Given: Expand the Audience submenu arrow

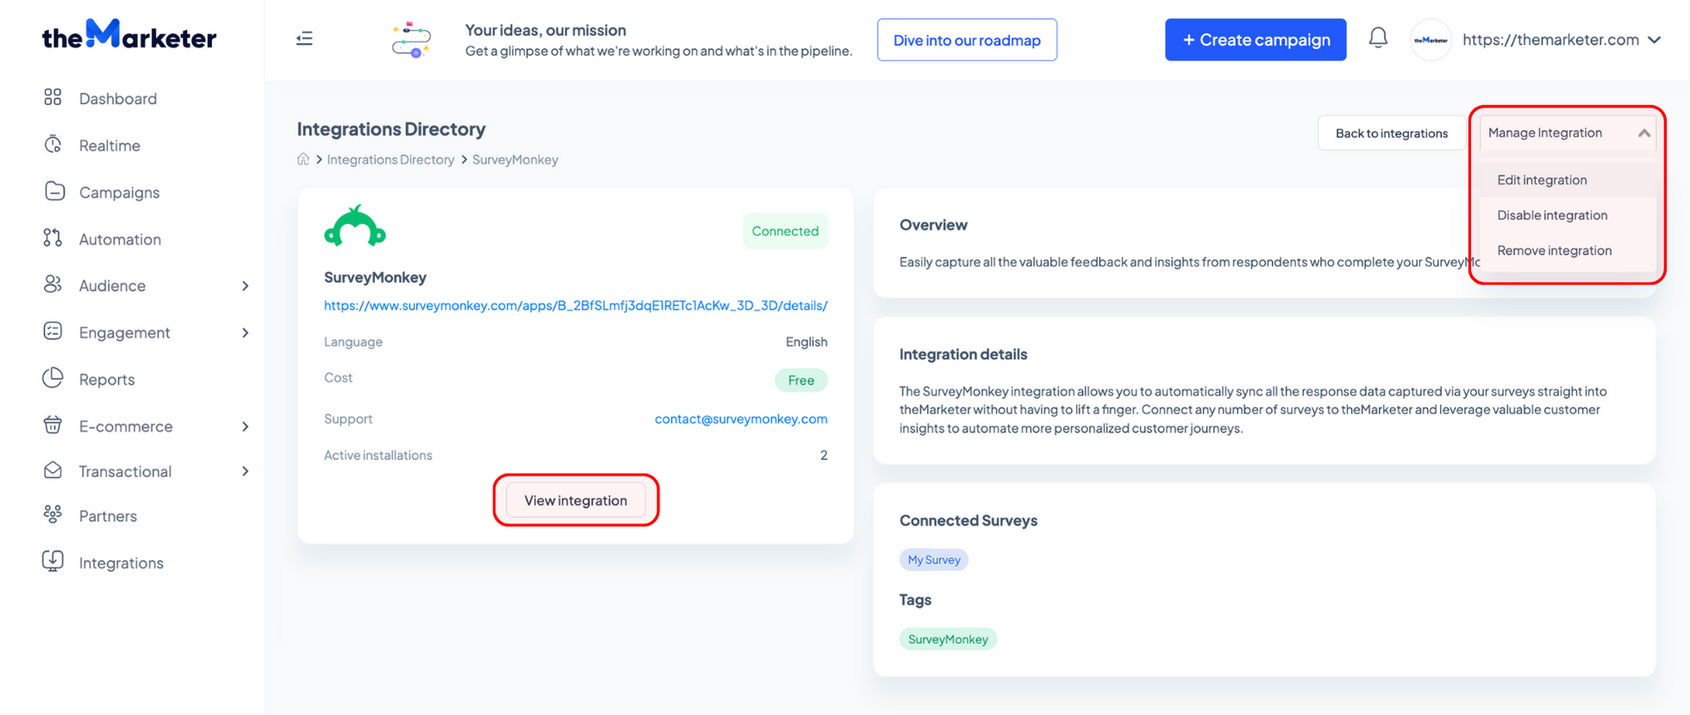Looking at the screenshot, I should coord(245,286).
